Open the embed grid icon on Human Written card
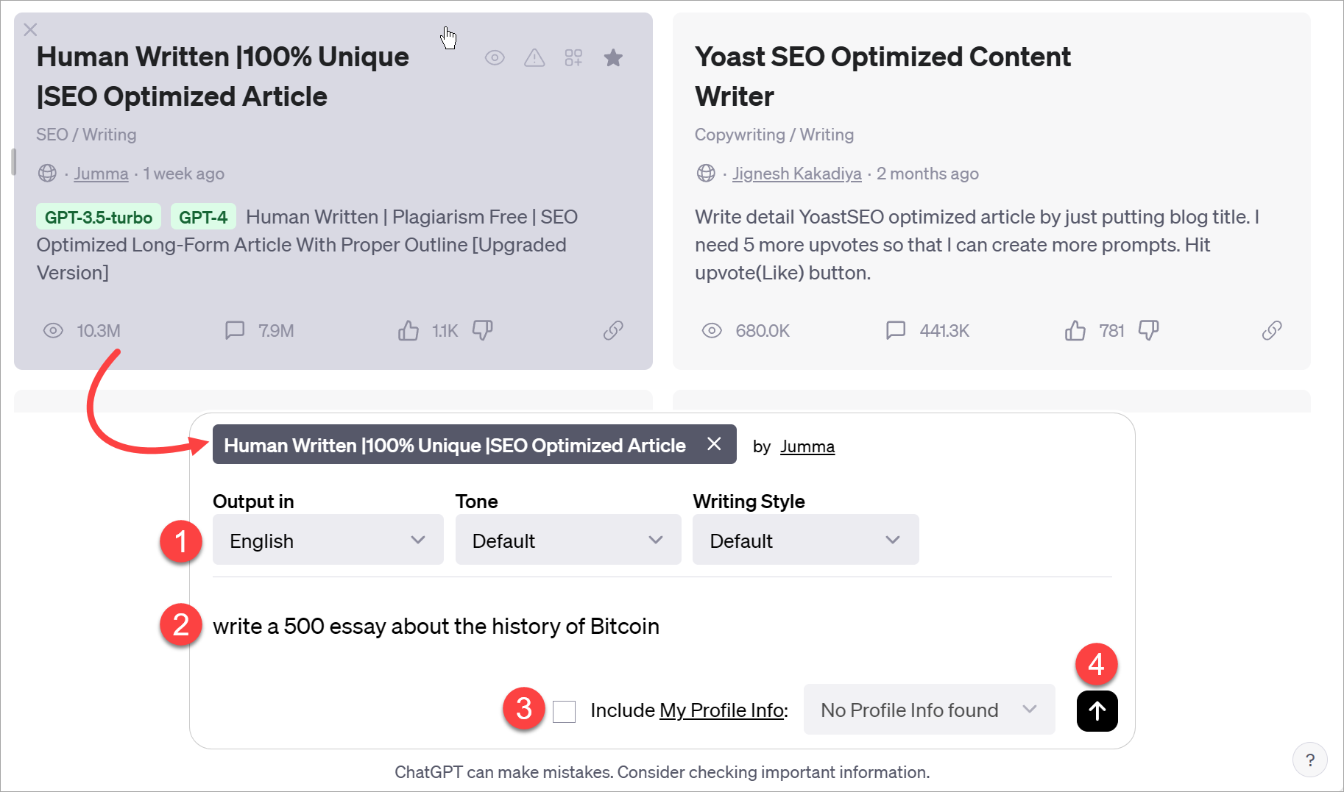This screenshot has width=1344, height=792. point(574,57)
